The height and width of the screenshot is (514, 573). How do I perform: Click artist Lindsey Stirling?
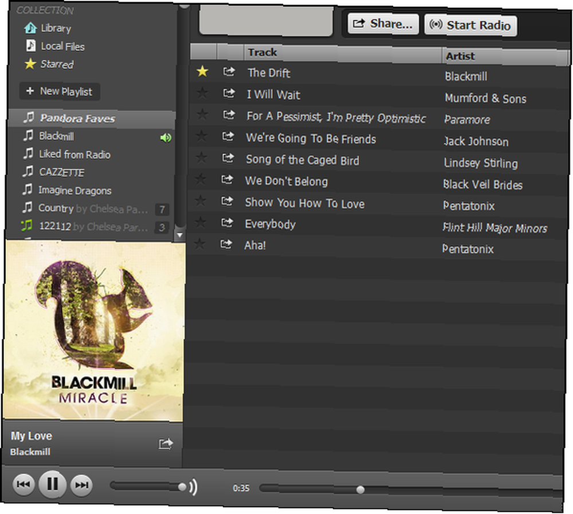coord(481,163)
